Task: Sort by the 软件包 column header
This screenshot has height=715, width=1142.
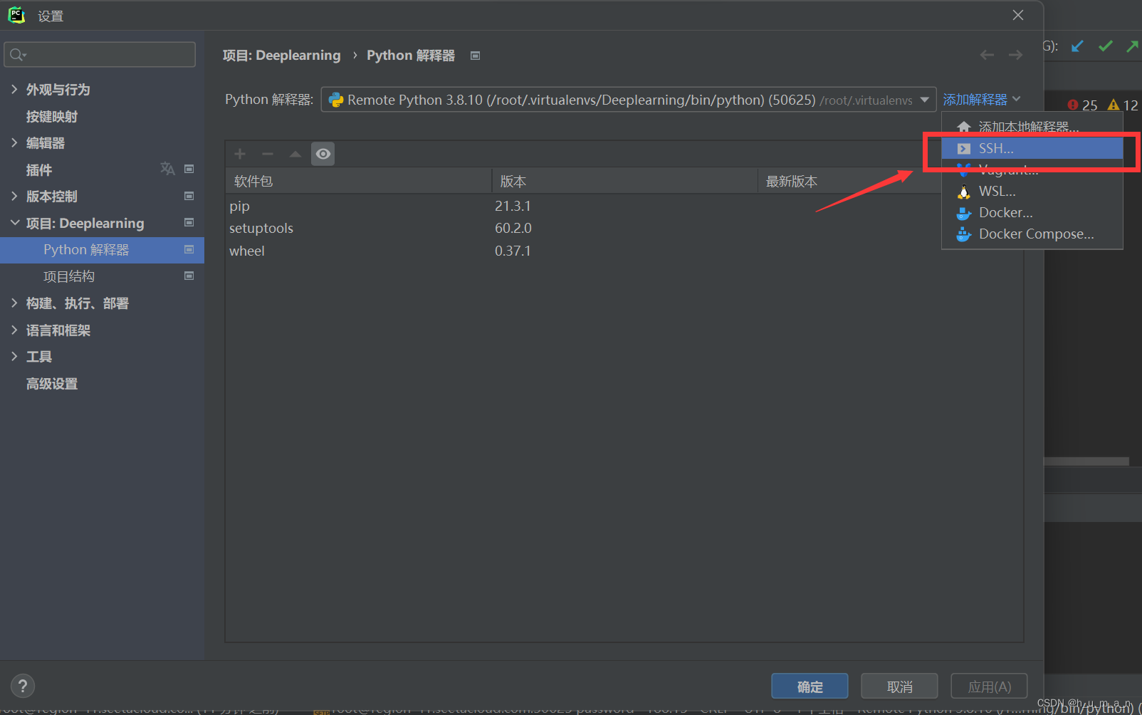Action: pyautogui.click(x=359, y=181)
